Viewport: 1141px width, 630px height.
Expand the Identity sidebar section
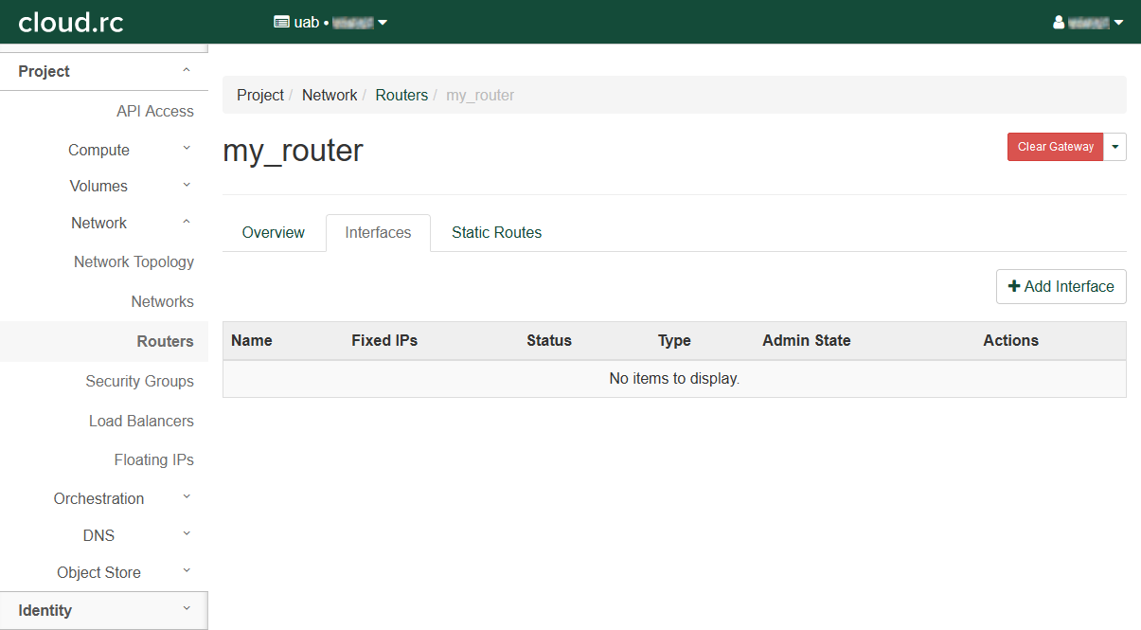coord(103,610)
